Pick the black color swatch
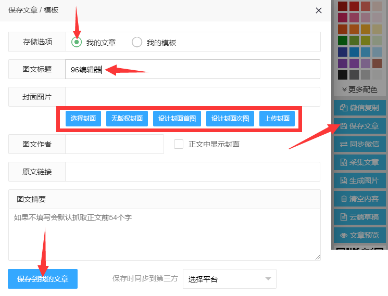Screen dimensions: 388x296 pyautogui.click(x=343, y=75)
